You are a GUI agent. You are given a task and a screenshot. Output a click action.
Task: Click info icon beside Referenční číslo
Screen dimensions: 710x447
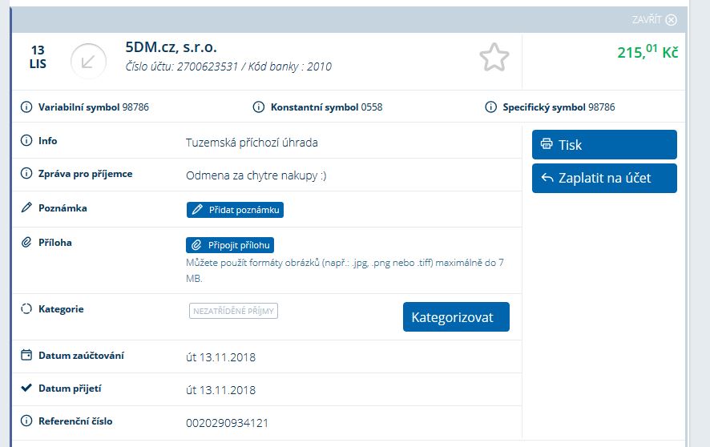(26, 421)
